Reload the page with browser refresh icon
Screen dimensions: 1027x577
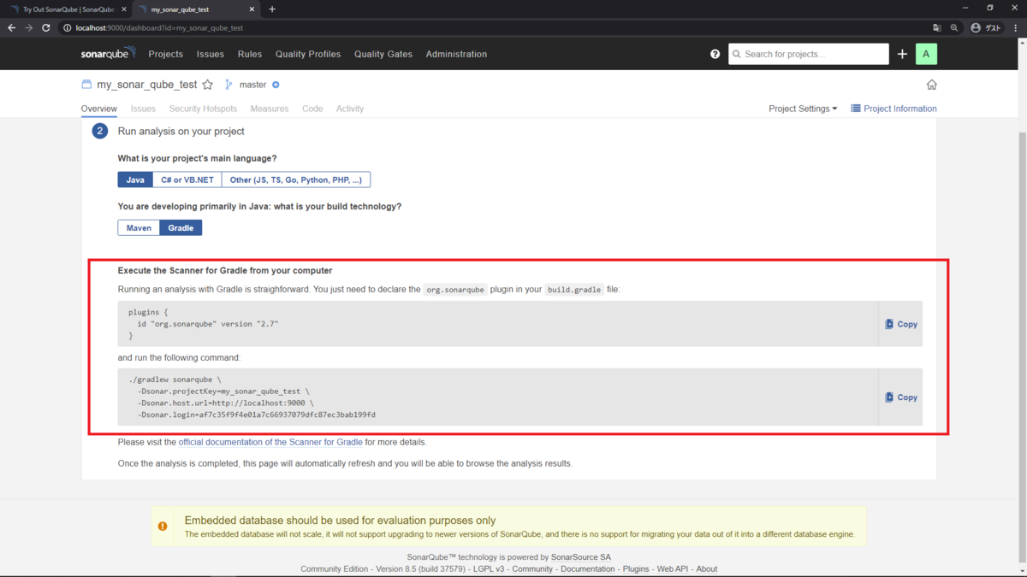tap(45, 28)
